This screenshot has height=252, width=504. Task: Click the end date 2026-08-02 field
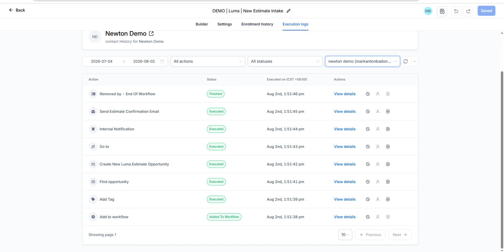(144, 61)
